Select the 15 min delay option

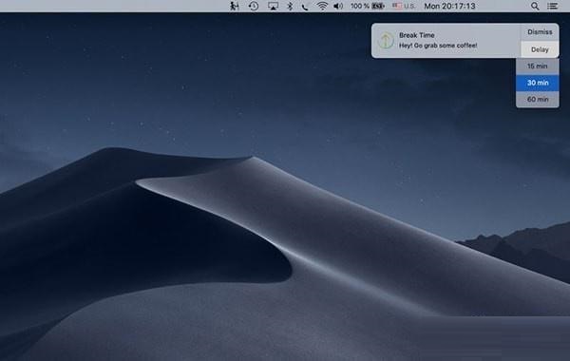(538, 66)
